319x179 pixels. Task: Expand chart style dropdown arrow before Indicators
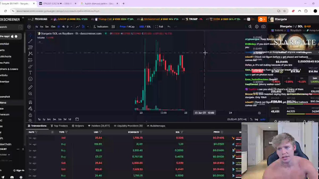tap(88, 27)
